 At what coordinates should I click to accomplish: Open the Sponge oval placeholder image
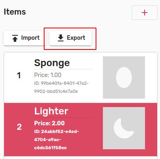click(x=124, y=77)
